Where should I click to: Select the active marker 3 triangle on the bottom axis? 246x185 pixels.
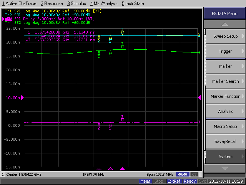[123, 169]
